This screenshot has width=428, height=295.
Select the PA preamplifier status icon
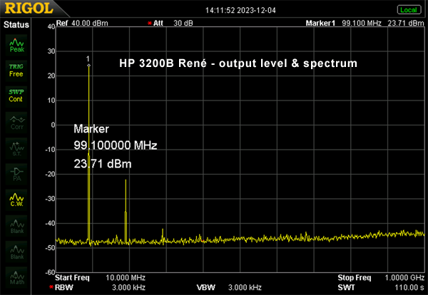(x=16, y=174)
